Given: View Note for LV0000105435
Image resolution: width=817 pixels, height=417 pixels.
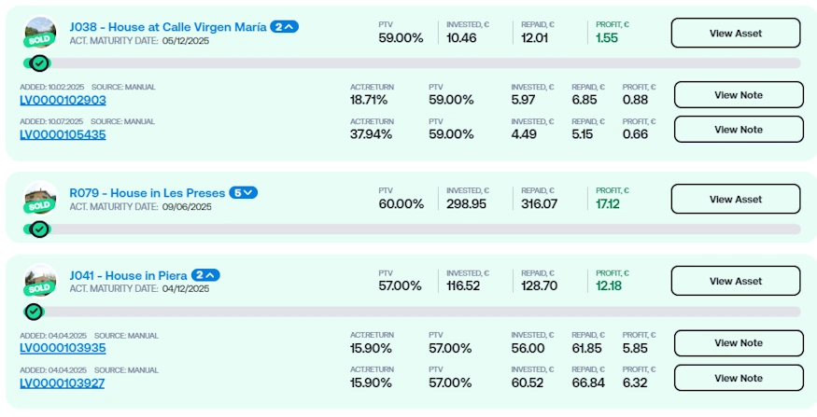Looking at the screenshot, I should point(738,130).
